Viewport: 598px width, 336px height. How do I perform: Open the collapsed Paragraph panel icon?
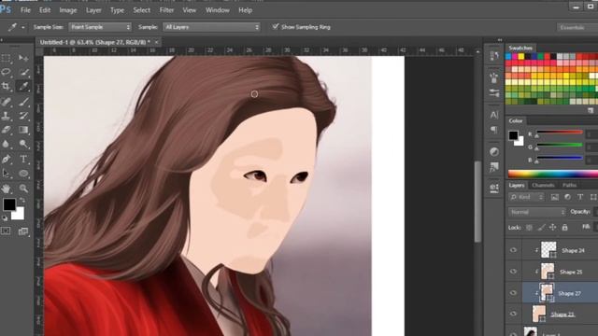point(494,130)
